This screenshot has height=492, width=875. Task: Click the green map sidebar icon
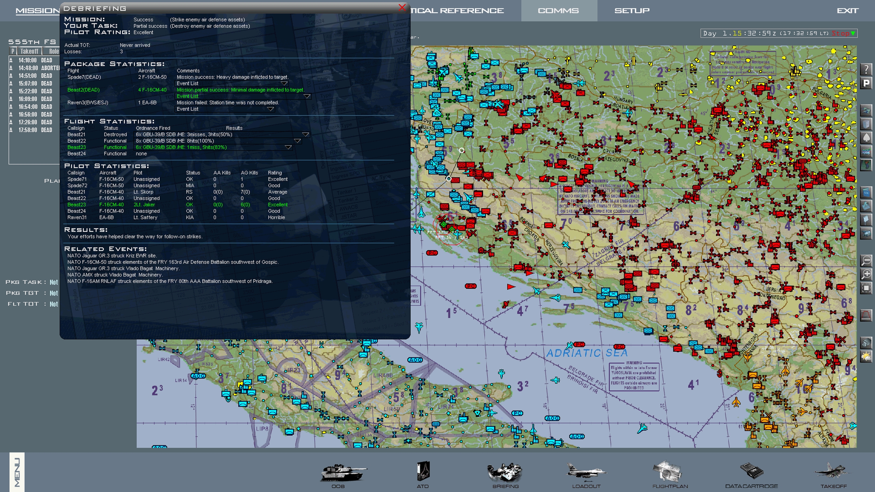coord(866,165)
